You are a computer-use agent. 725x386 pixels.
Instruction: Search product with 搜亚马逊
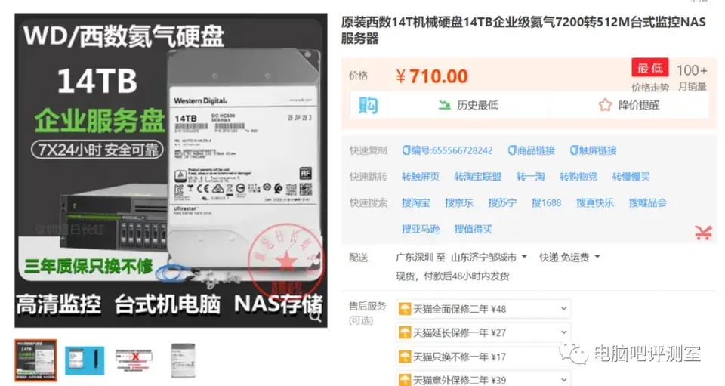pyautogui.click(x=421, y=229)
